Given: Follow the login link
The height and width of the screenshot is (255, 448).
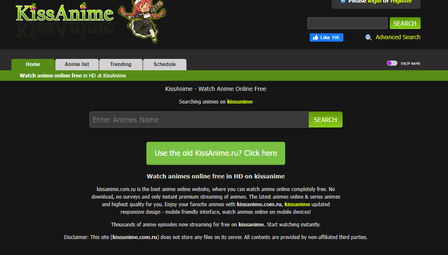Looking at the screenshot, I should pyautogui.click(x=374, y=1).
